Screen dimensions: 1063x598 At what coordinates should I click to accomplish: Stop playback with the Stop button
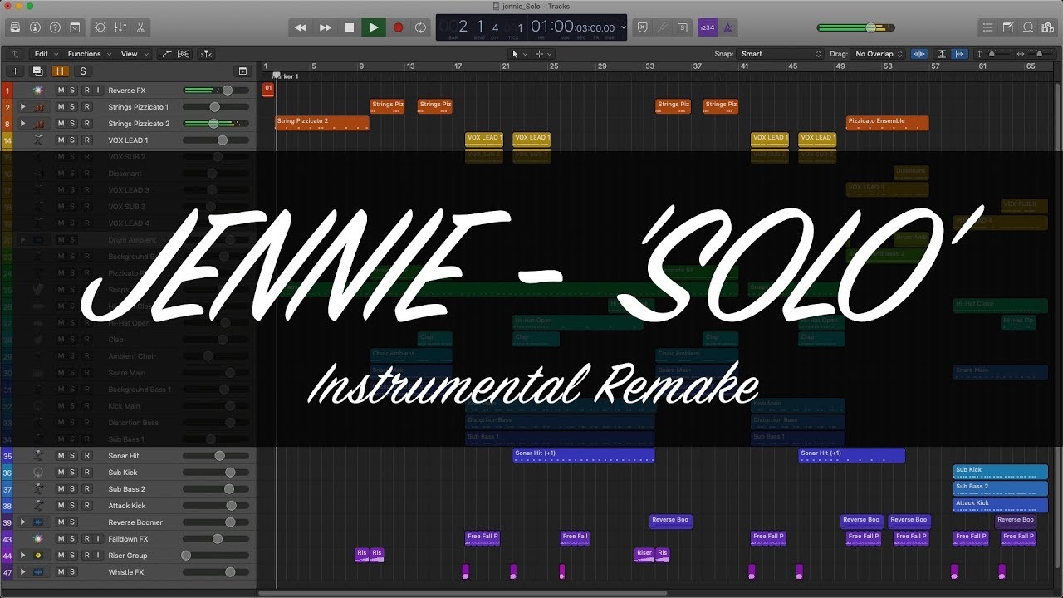click(350, 27)
